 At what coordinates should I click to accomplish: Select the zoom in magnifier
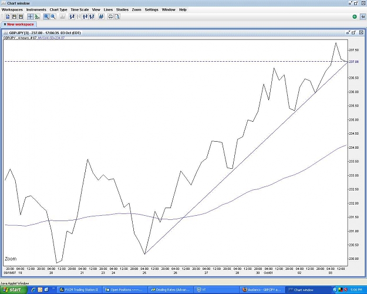(x=46, y=16)
